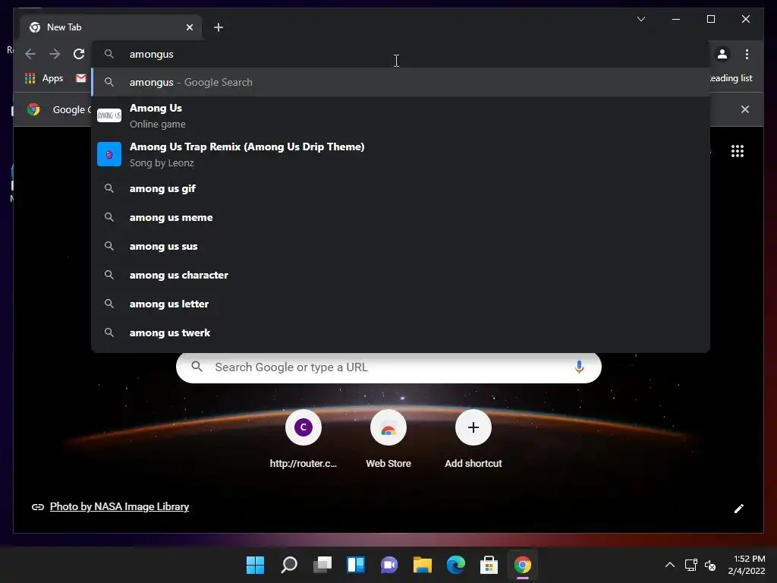Open a new tab with plus button

(219, 27)
